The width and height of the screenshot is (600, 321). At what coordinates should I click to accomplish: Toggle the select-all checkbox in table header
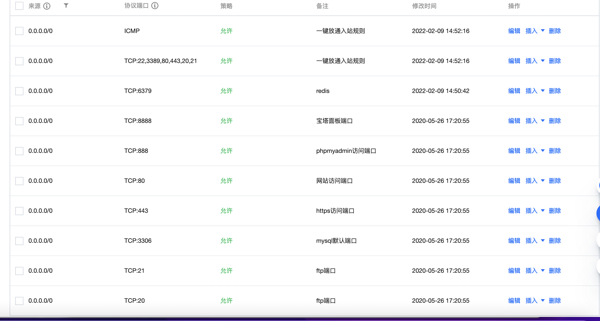click(x=19, y=6)
